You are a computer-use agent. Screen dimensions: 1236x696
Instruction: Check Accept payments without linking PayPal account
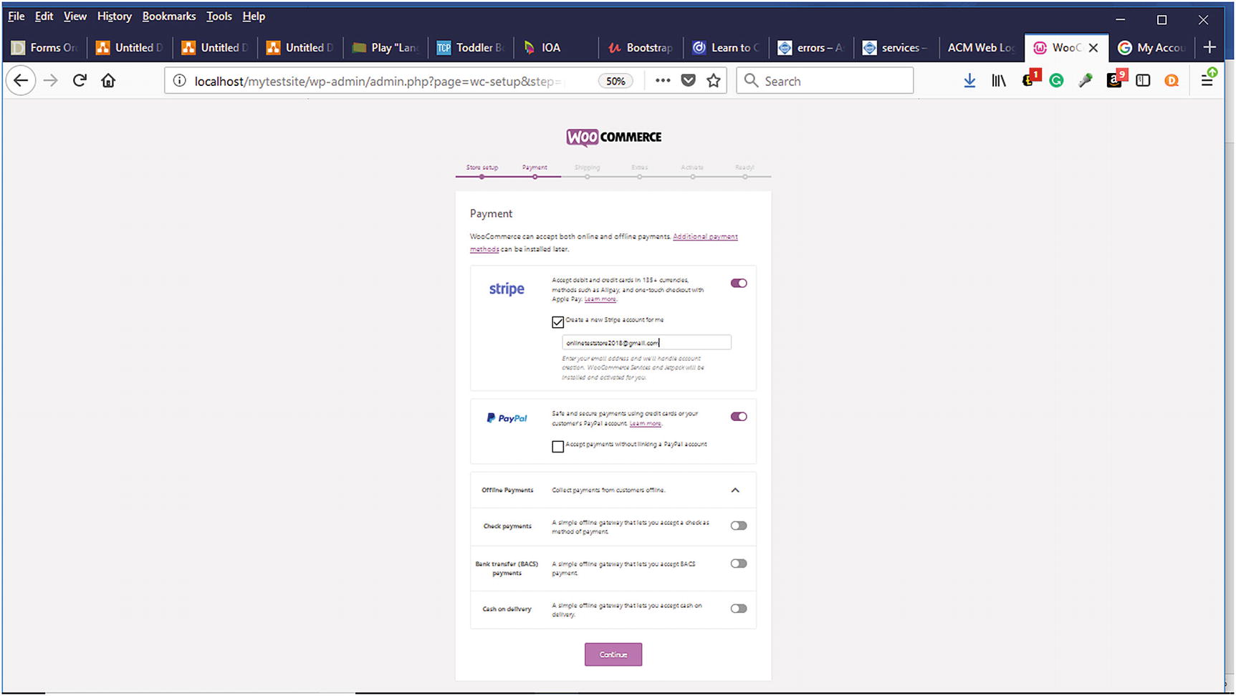click(557, 447)
